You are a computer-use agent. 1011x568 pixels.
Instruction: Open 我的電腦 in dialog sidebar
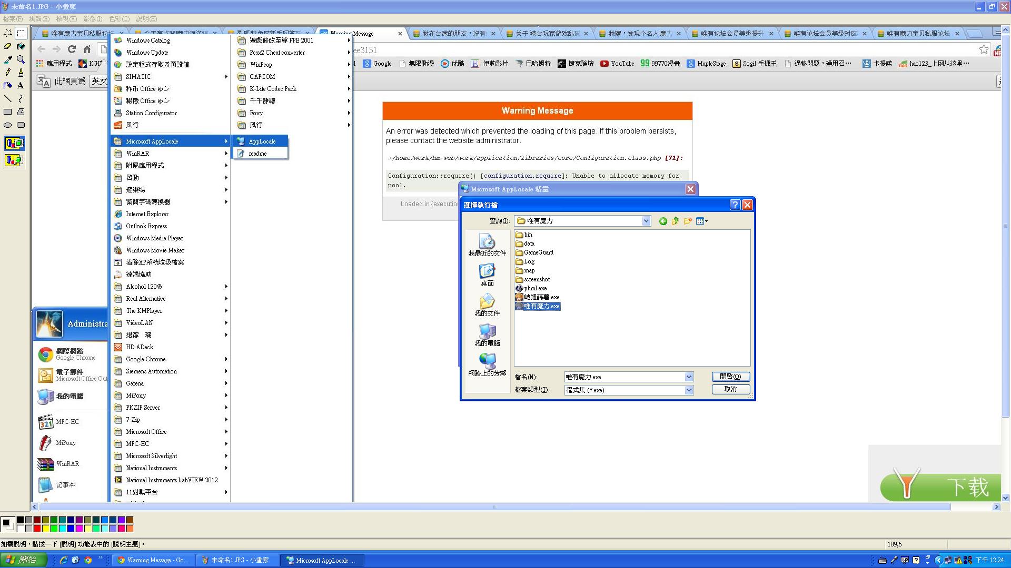click(487, 335)
